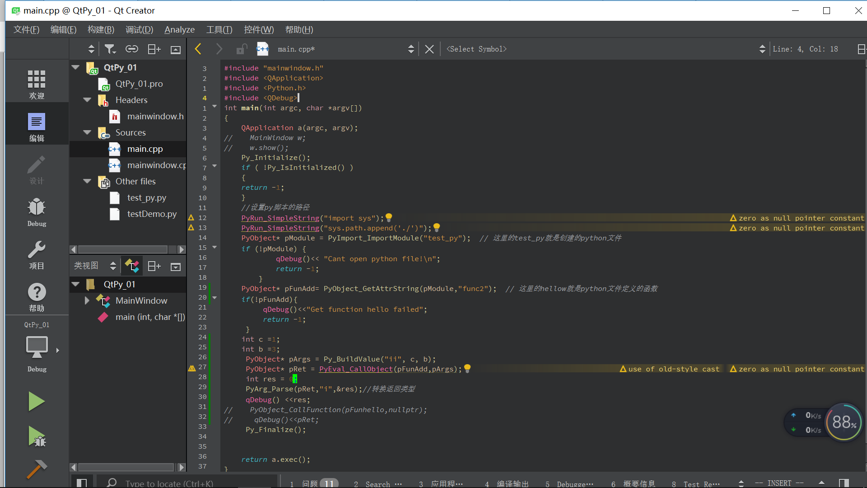Click the green Run button
This screenshot has width=867, height=488.
36,401
